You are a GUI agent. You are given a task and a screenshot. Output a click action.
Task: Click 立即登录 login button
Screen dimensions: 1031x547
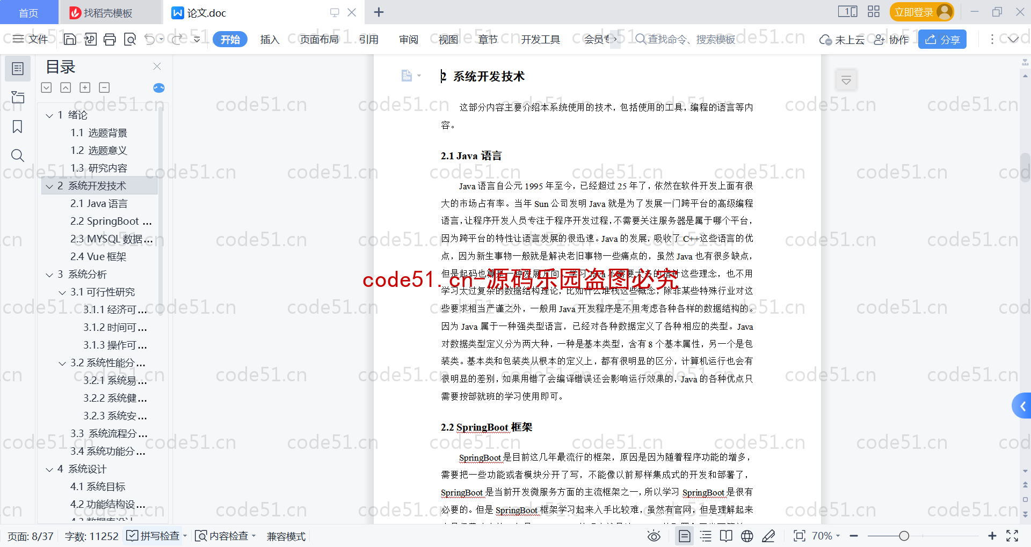921,12
